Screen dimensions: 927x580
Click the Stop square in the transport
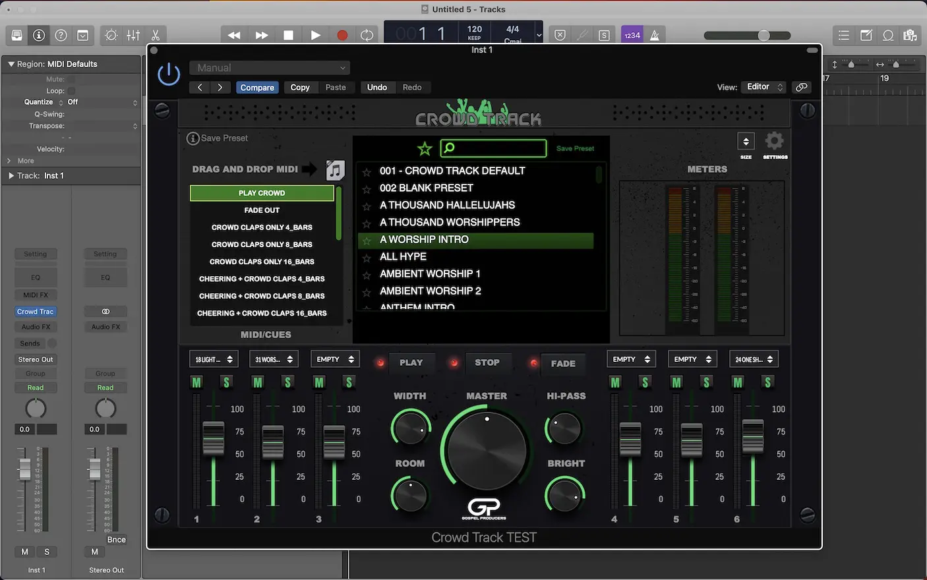coord(288,36)
